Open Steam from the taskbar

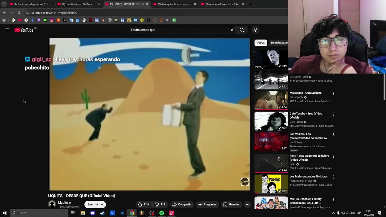point(102,213)
